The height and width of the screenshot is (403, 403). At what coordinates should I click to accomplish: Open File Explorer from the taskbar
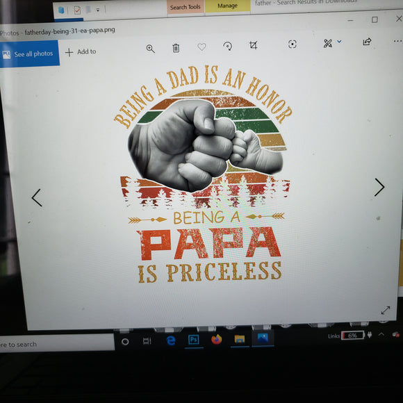coord(240,339)
